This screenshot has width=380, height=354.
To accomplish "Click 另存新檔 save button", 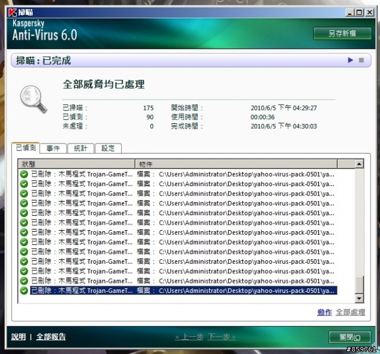I will 342,33.
